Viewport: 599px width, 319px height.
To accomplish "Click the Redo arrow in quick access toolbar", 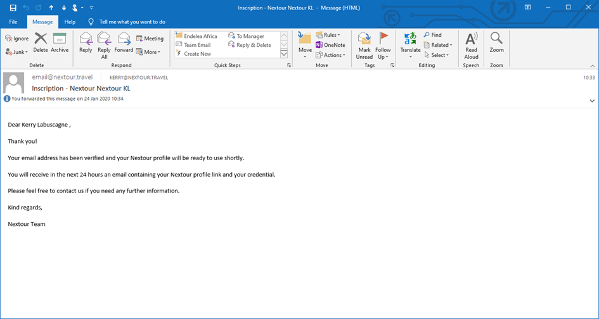I will click(x=39, y=8).
